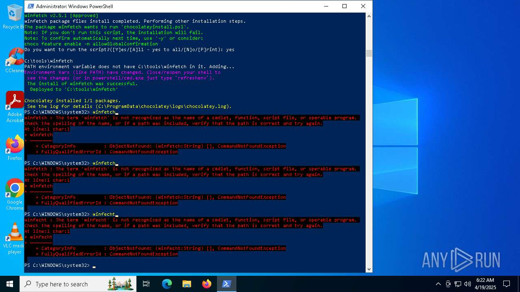
Task: Open the Recycle Bin desktop icon
Action: point(15,16)
